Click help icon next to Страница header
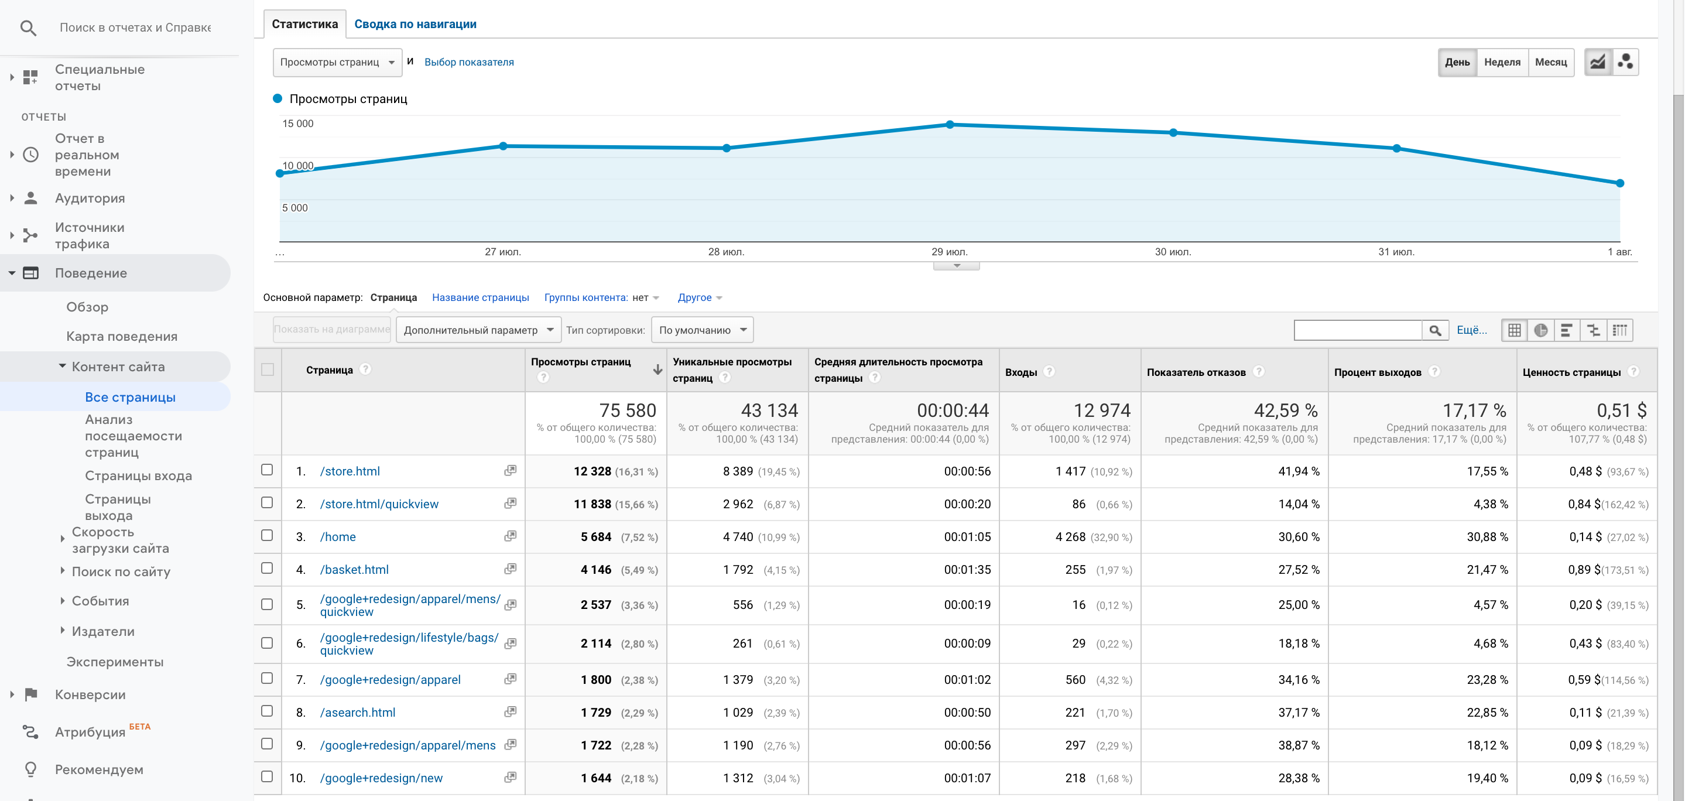 pyautogui.click(x=366, y=369)
